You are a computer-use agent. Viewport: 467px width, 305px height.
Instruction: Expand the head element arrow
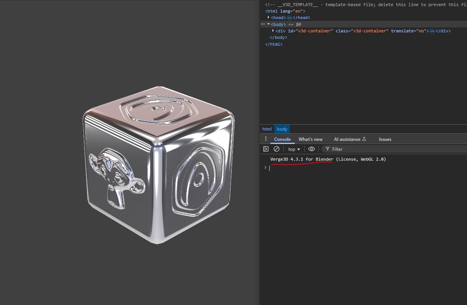[x=269, y=17]
